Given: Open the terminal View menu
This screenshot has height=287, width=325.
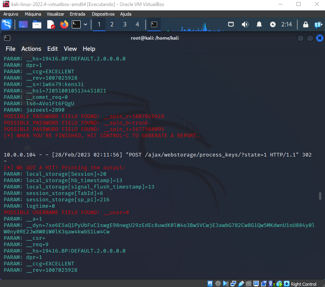Looking at the screenshot, I should pos(70,49).
